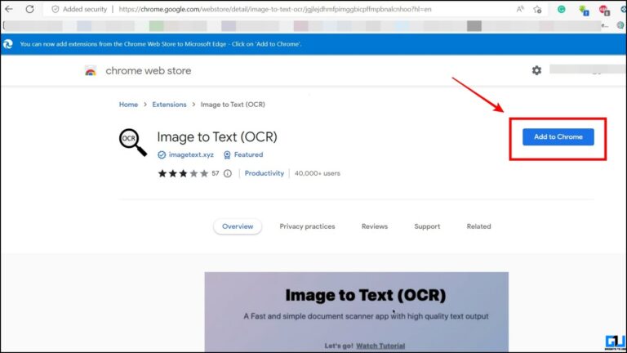Click the chrome web store title text
The image size is (627, 353).
tap(149, 71)
